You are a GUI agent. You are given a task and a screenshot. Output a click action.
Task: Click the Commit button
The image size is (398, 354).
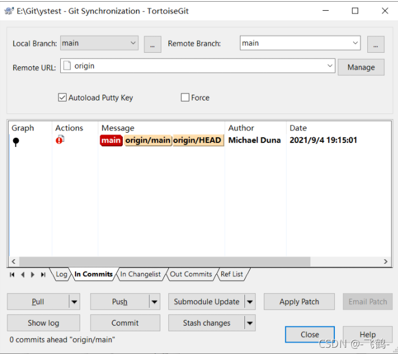coord(125,323)
